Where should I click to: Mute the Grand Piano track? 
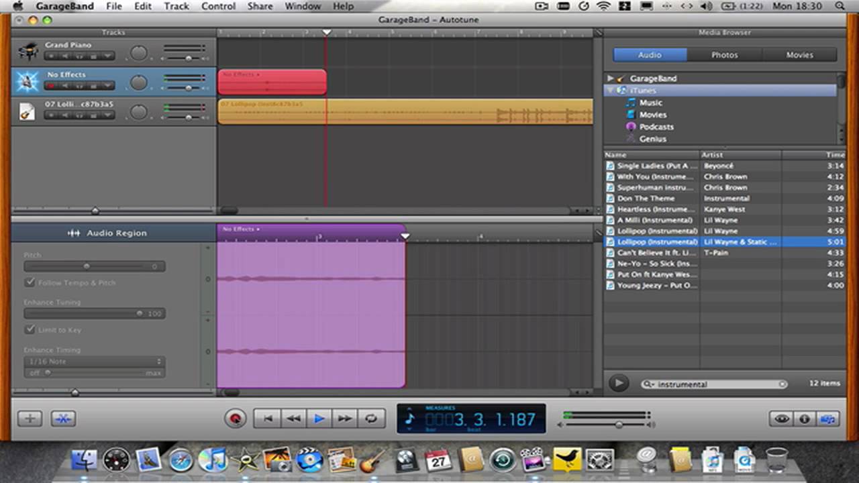(x=65, y=56)
